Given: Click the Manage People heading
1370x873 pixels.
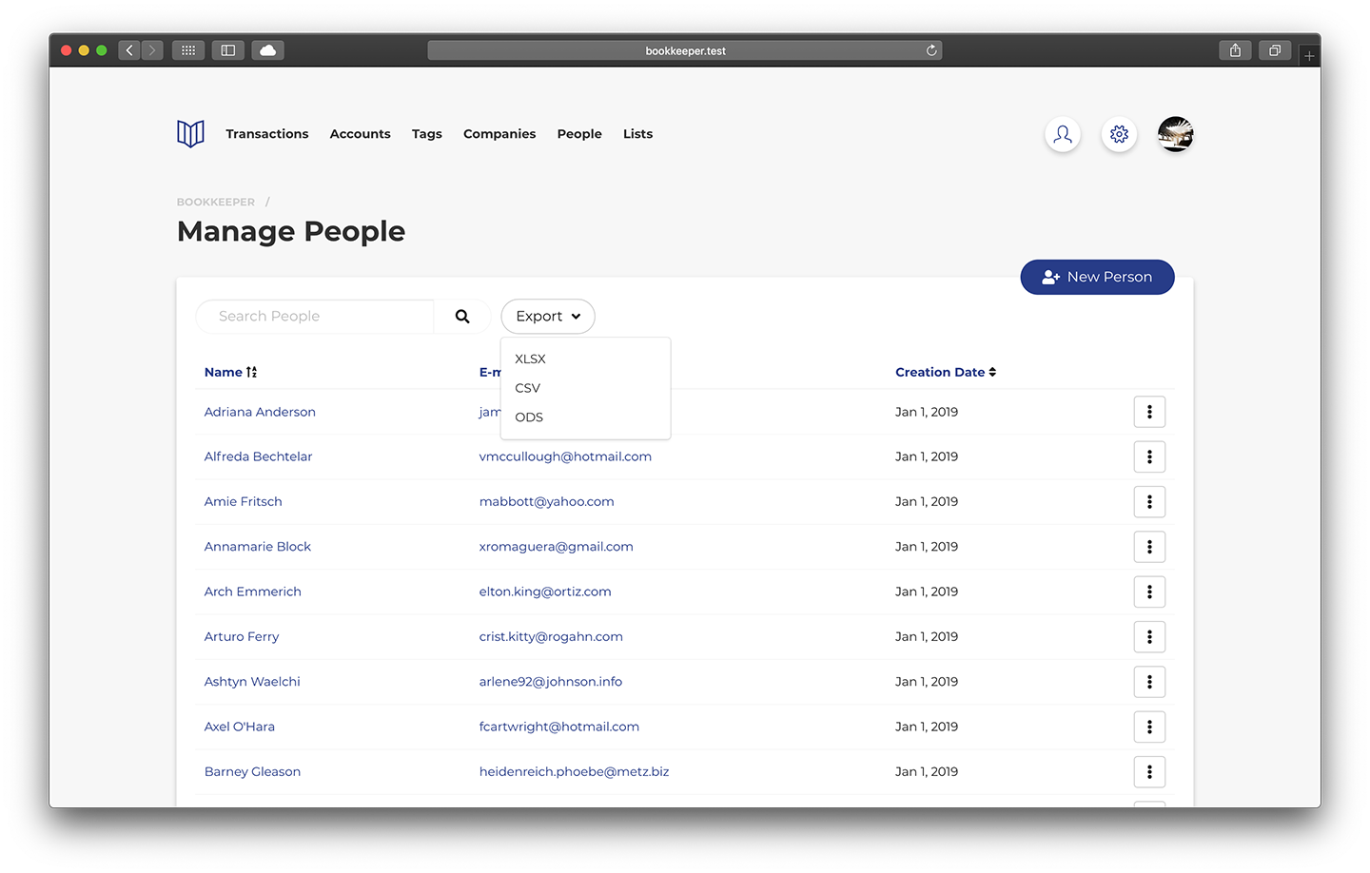Looking at the screenshot, I should [291, 231].
